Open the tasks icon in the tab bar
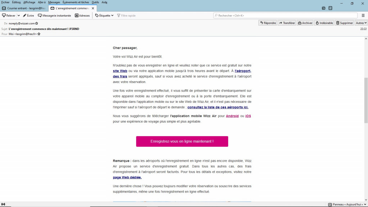Image resolution: width=368 pixels, height=207 pixels. [x=331, y=8]
